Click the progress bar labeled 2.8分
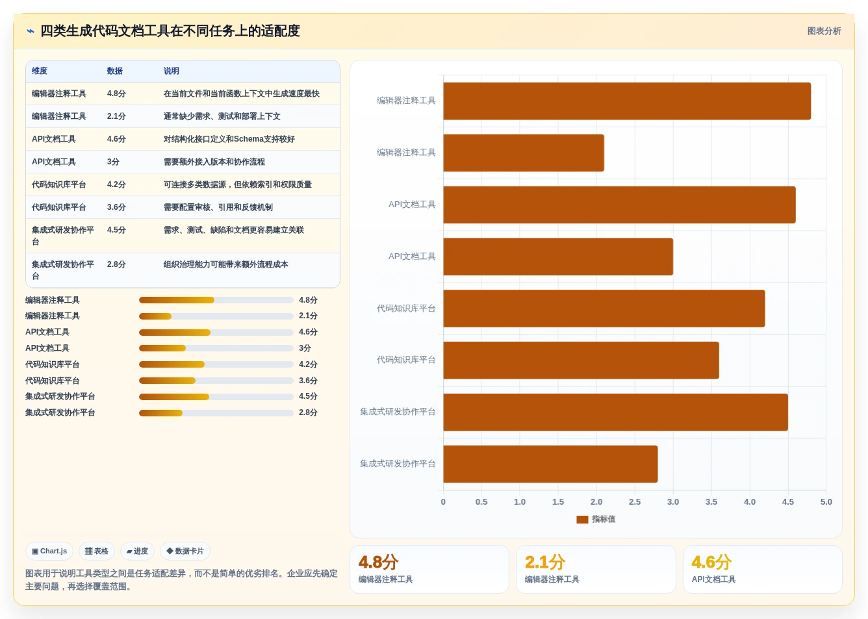 tap(216, 413)
